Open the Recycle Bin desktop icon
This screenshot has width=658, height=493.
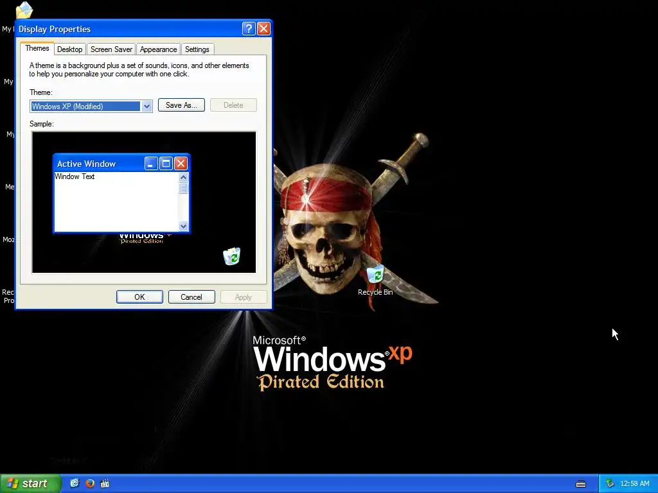tap(375, 280)
